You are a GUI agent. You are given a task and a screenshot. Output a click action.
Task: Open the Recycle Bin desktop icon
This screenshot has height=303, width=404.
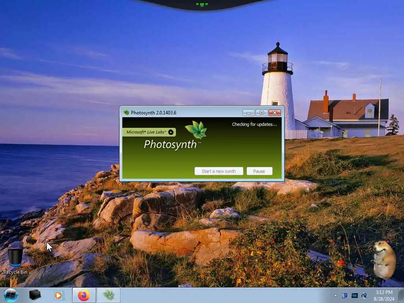pos(15,260)
